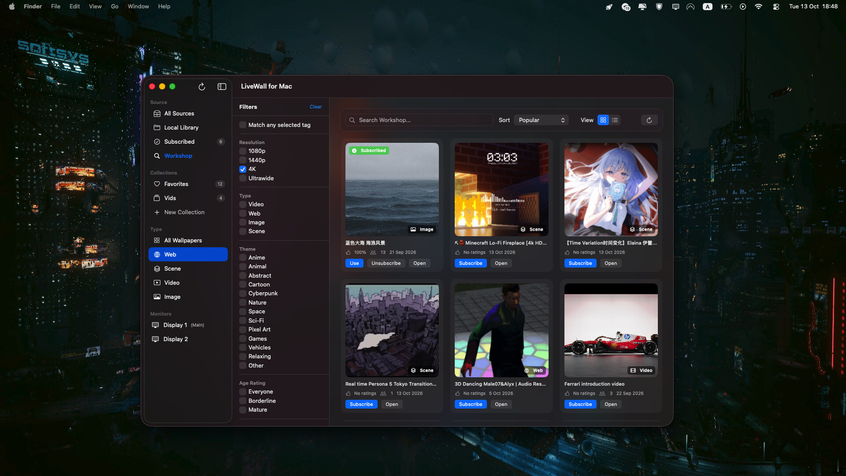Unsubscribe from ocean wallpaper

tap(386, 263)
